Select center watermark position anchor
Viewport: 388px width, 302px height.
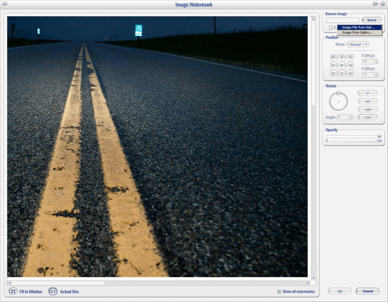point(342,65)
